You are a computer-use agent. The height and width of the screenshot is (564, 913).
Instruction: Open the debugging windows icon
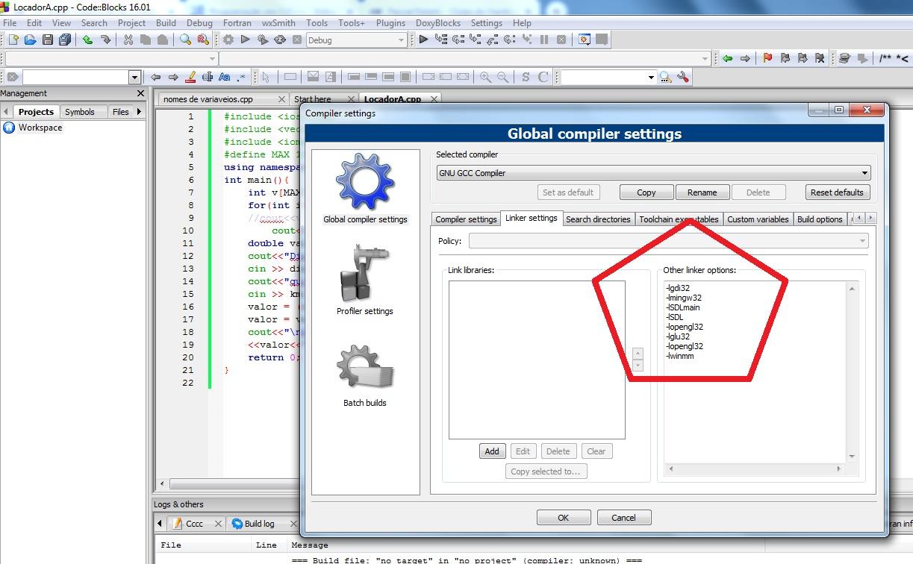click(585, 40)
